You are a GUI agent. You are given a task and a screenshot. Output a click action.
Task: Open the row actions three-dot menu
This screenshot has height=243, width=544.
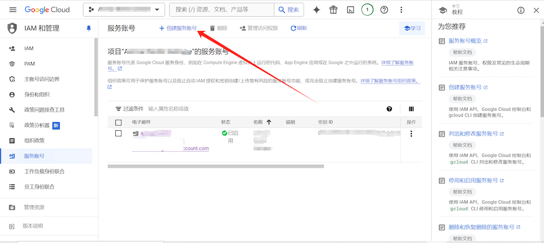click(x=411, y=134)
